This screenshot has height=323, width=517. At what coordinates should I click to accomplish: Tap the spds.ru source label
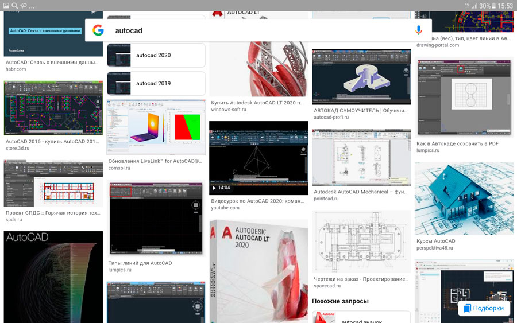tap(14, 220)
